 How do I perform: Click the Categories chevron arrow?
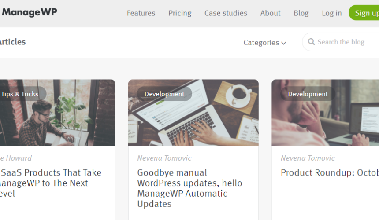(284, 43)
